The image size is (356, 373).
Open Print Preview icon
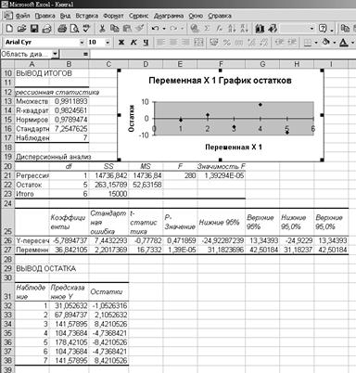click(x=74, y=29)
